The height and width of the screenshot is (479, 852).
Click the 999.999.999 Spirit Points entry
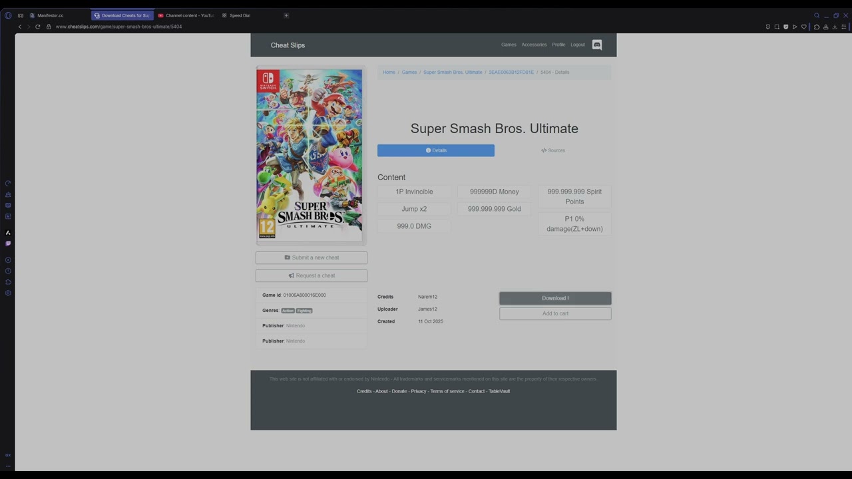(x=574, y=196)
